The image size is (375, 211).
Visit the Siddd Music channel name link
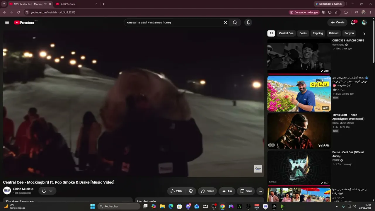click(x=22, y=189)
